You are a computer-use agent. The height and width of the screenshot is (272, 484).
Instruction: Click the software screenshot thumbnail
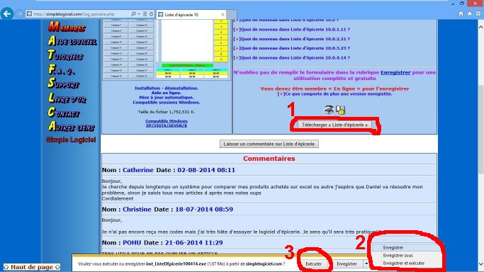(167, 50)
